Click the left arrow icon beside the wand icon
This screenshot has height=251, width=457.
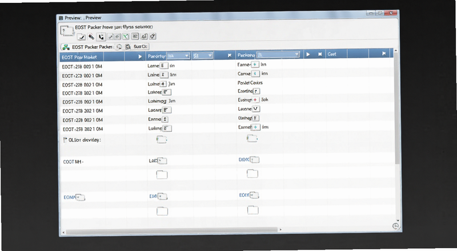(x=118, y=37)
